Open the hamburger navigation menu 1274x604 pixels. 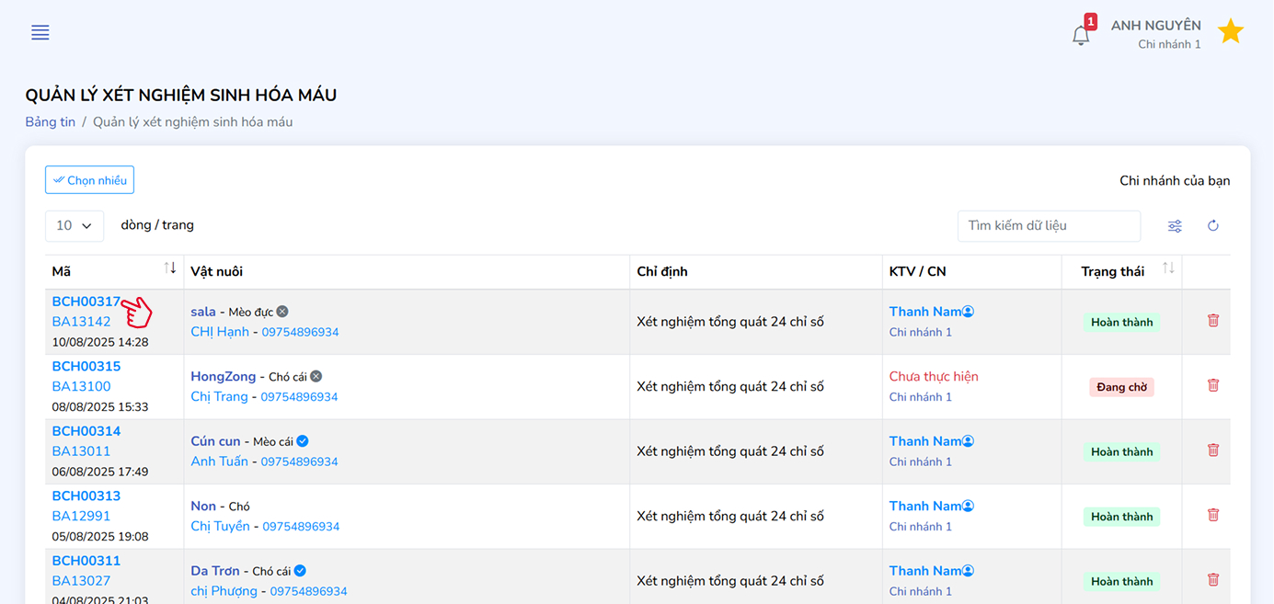(40, 33)
